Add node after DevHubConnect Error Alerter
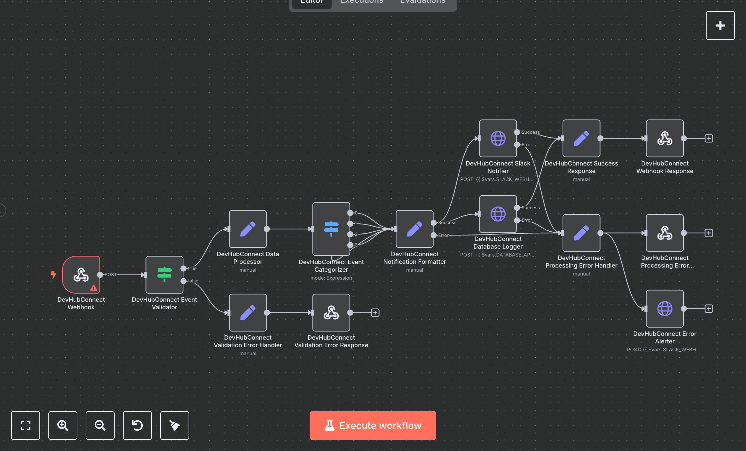746x451 pixels. 709,308
